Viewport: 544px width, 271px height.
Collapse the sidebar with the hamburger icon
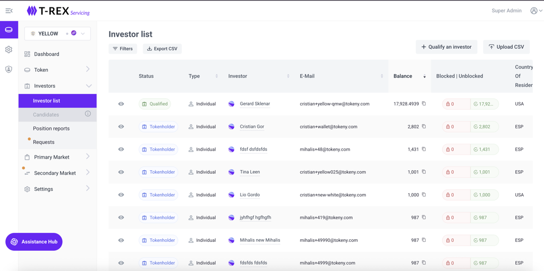tap(9, 11)
